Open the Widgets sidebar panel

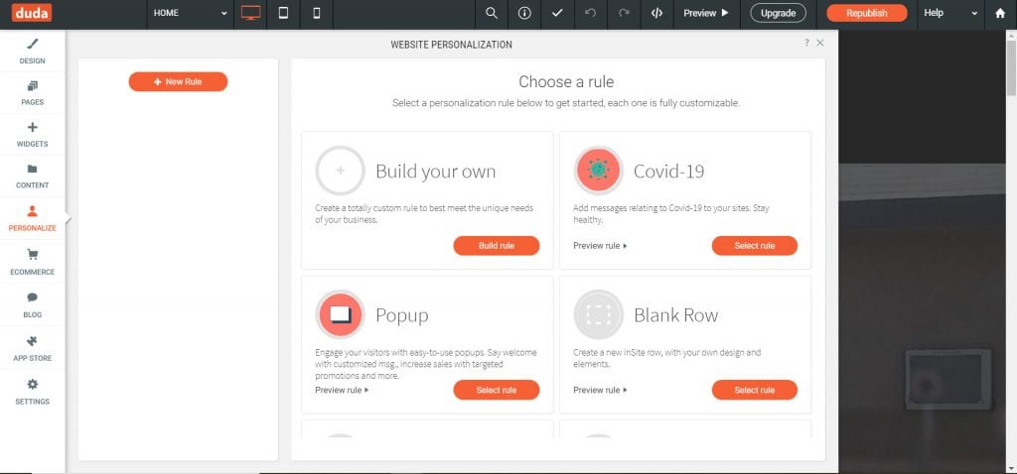point(33,135)
